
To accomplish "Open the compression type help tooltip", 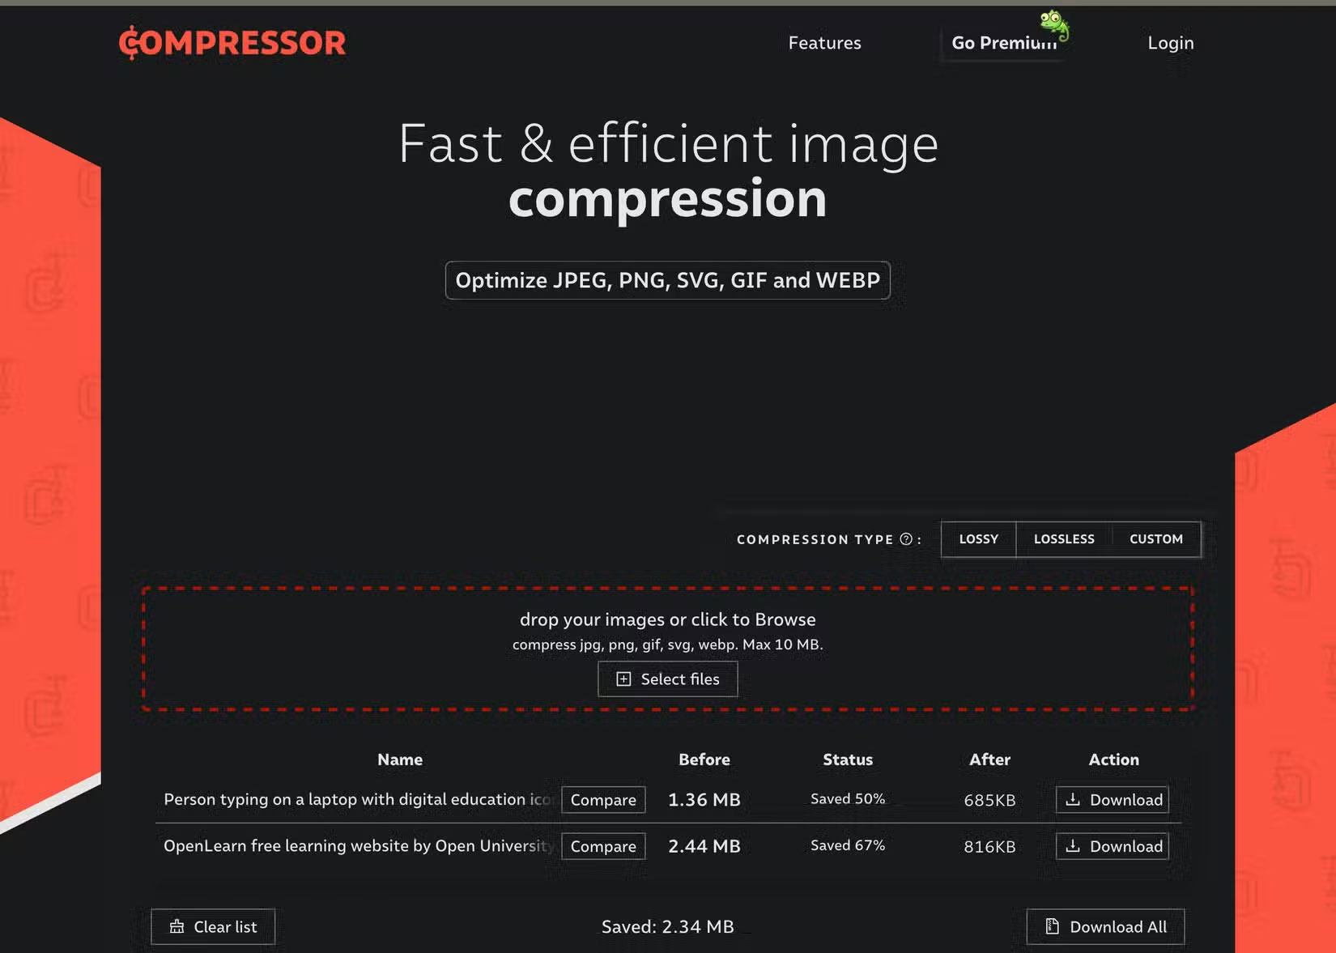I will [906, 538].
